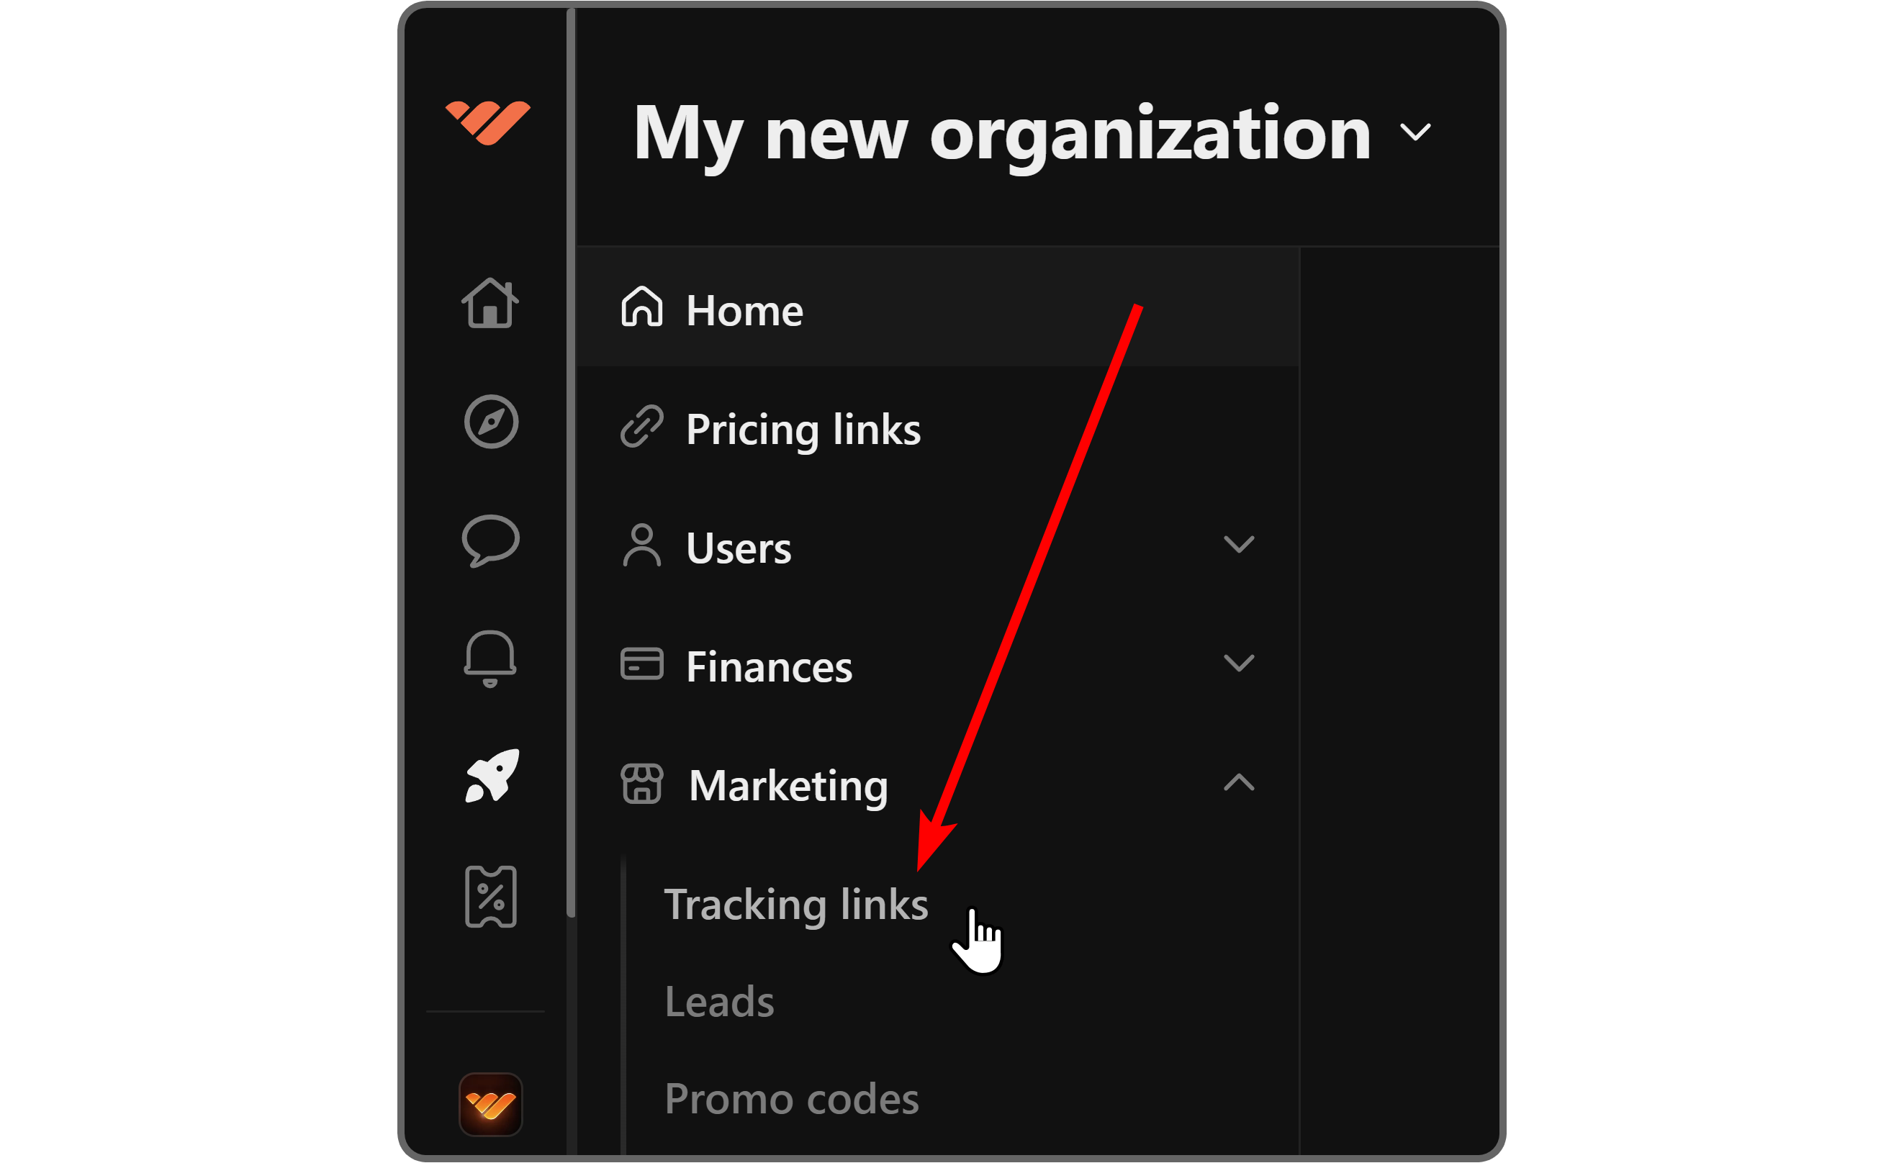Select Home in the navigation menu
Viewport: 1904px width, 1163px height.
click(x=744, y=311)
